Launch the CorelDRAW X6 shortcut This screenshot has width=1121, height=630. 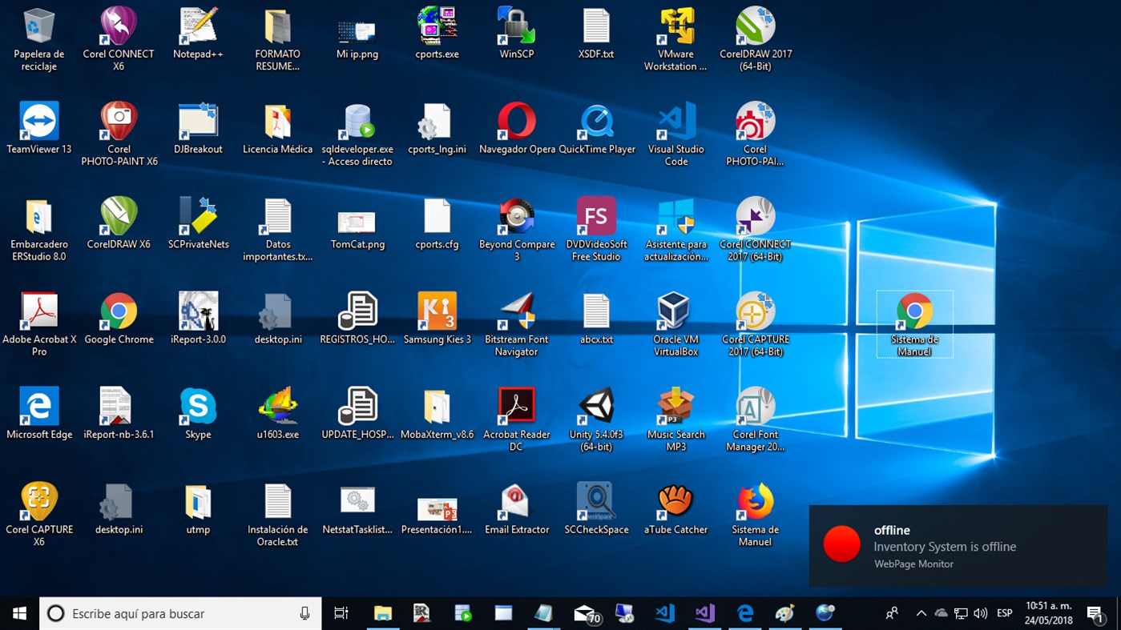pos(119,224)
